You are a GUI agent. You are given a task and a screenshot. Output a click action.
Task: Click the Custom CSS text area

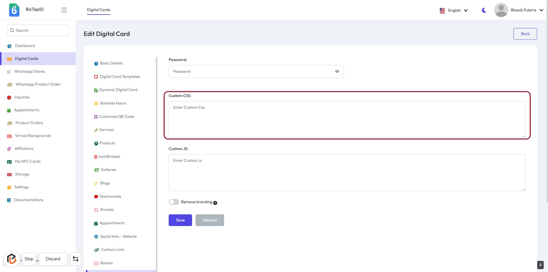(347, 119)
